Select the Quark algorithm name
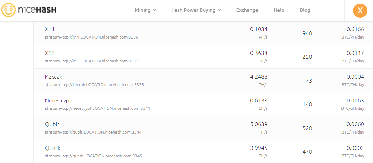Image resolution: width=373 pixels, height=163 pixels. tap(53, 148)
